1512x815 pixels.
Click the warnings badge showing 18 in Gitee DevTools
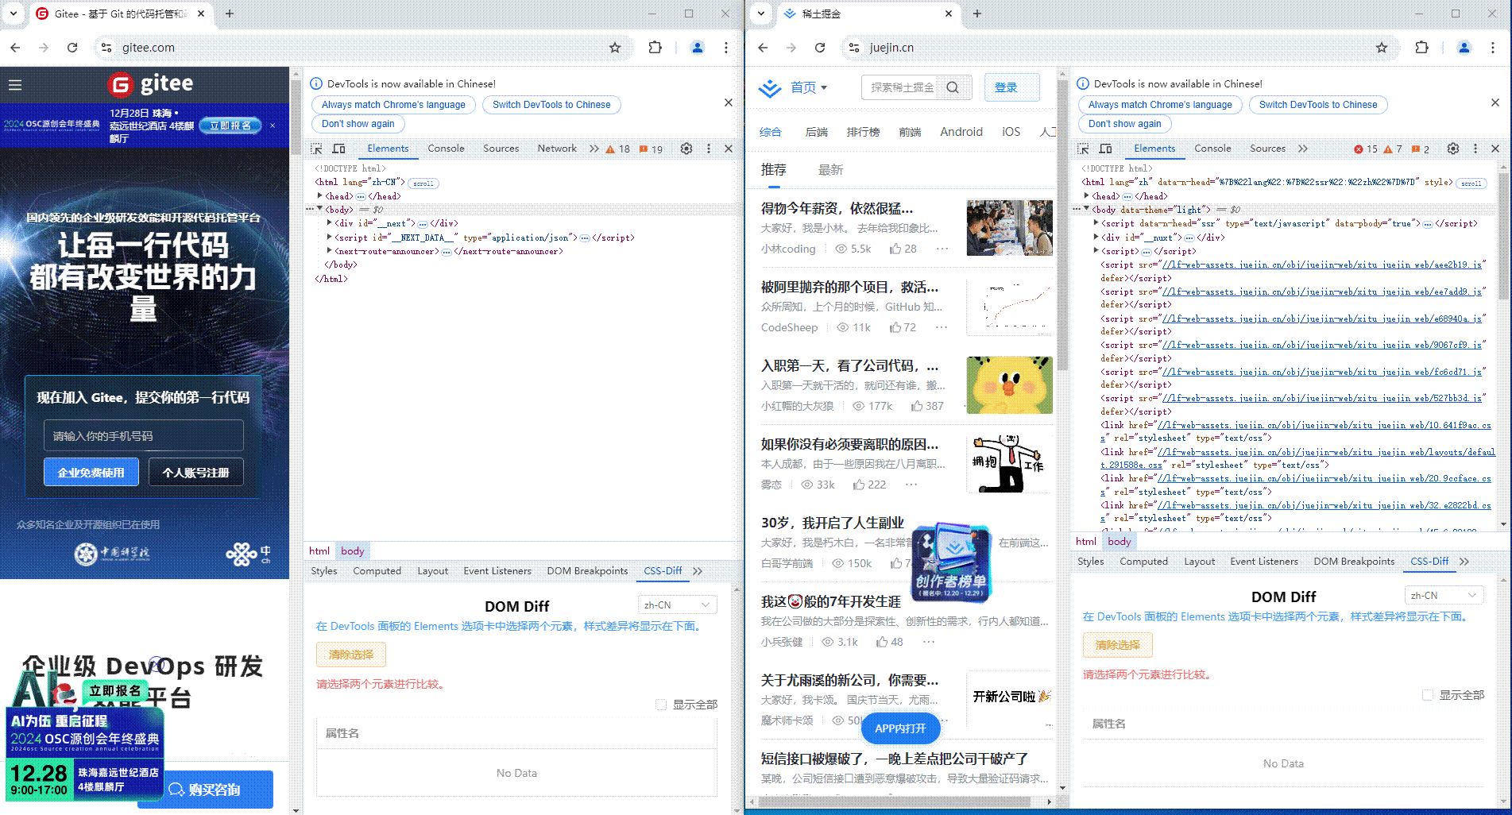(x=618, y=149)
